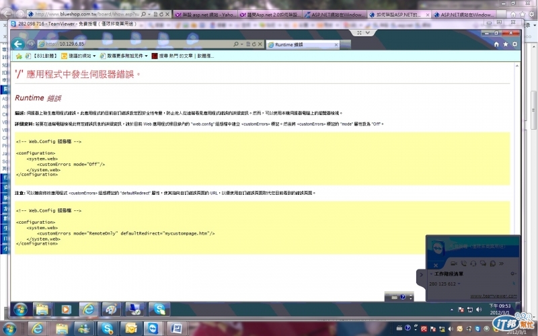
Task: Click the remote page vertical scrollbar
Action: click(517, 181)
